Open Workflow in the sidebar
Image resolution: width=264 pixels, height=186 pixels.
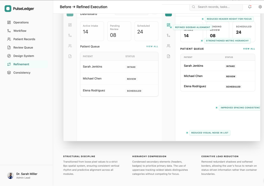(x=26, y=31)
